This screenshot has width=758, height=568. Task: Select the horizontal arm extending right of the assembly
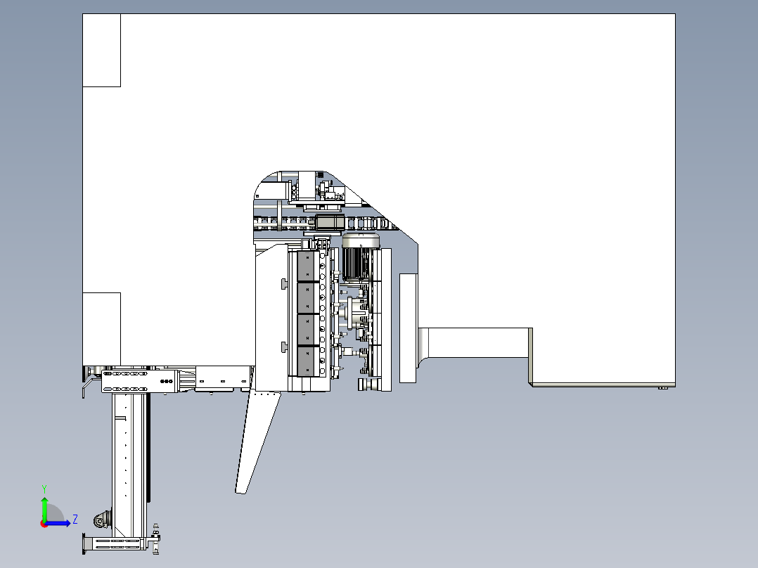[475, 343]
